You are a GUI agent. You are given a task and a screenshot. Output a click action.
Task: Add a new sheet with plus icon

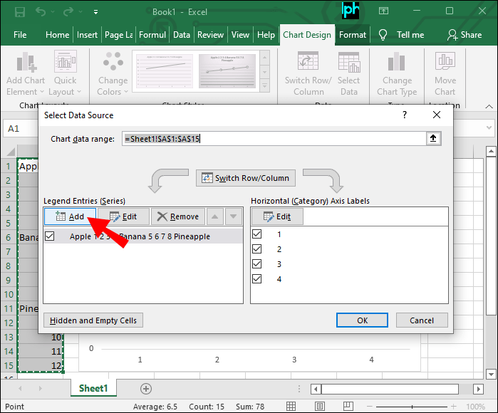[146, 388]
